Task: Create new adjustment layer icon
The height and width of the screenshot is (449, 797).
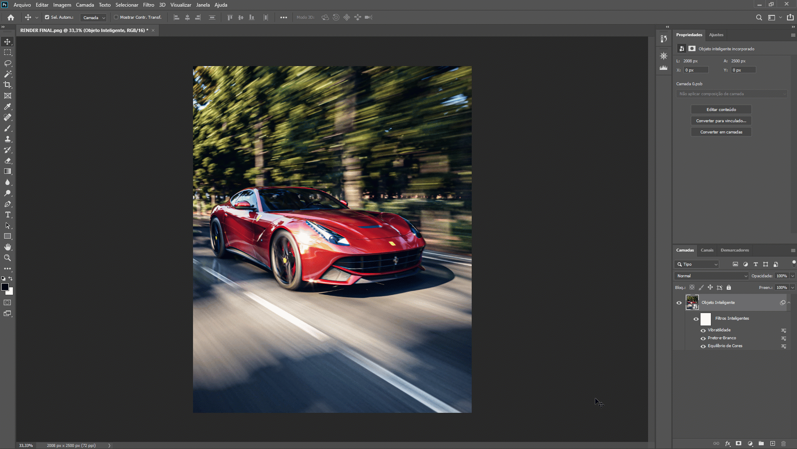Action: (750, 444)
